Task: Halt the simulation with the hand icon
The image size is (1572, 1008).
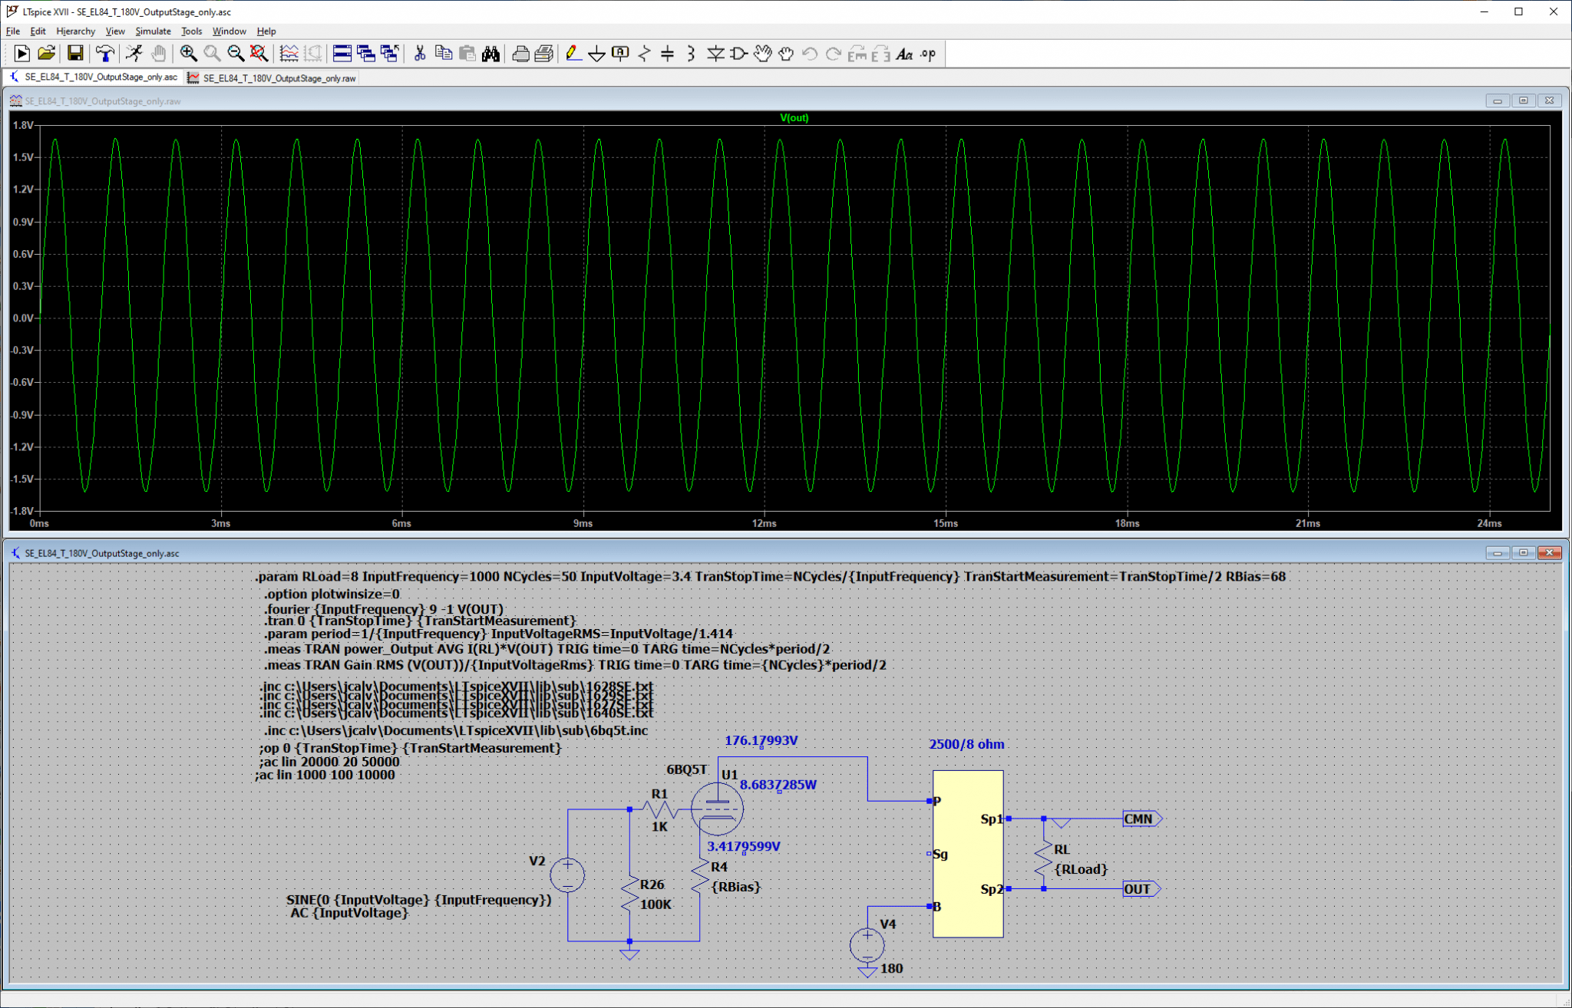Action: (x=158, y=53)
